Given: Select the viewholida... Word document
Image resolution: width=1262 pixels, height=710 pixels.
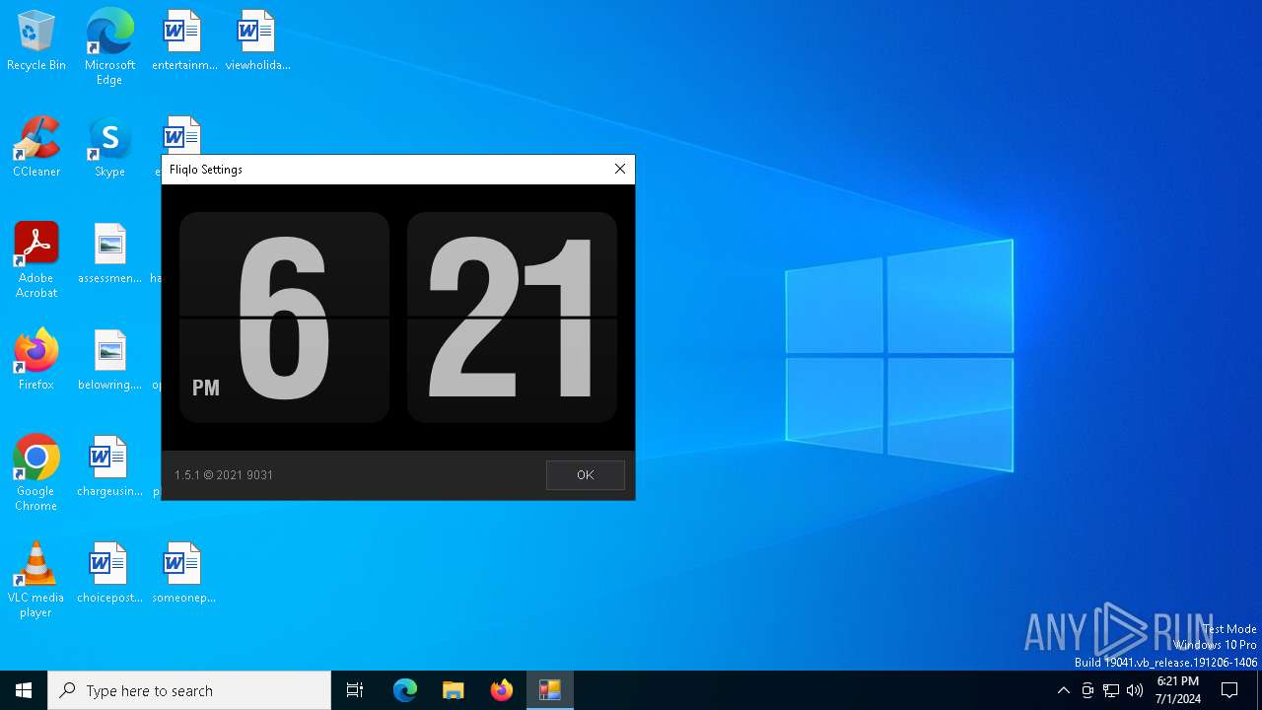Looking at the screenshot, I should 257,41.
